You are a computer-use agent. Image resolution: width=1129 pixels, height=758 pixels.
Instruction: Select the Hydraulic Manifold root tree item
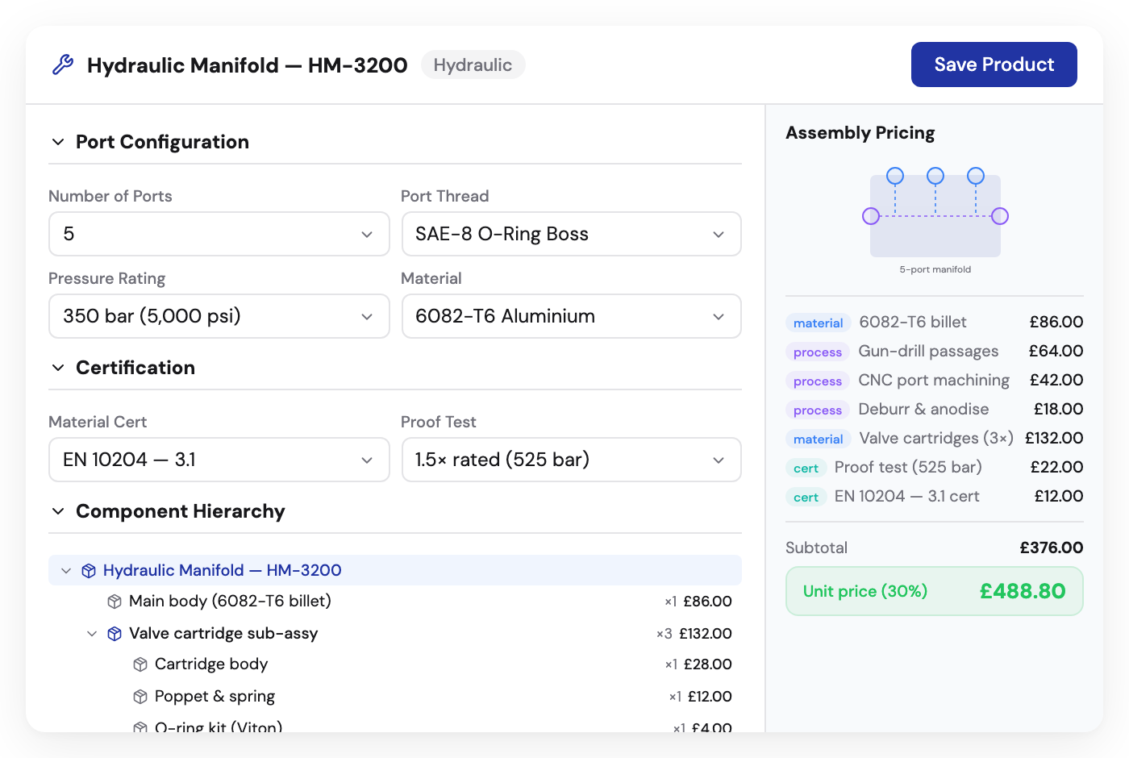click(222, 570)
